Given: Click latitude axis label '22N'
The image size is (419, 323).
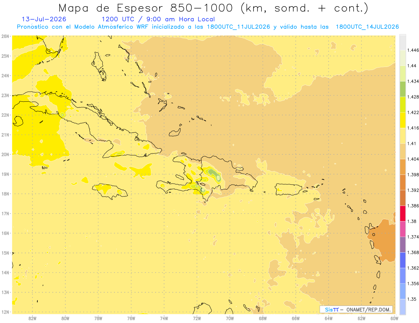Looking at the screenshot, I should tap(5, 115).
